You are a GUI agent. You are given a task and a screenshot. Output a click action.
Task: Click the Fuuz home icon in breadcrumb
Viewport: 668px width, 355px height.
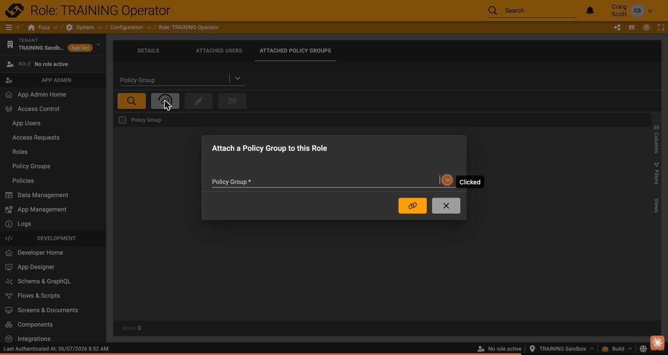pos(31,27)
